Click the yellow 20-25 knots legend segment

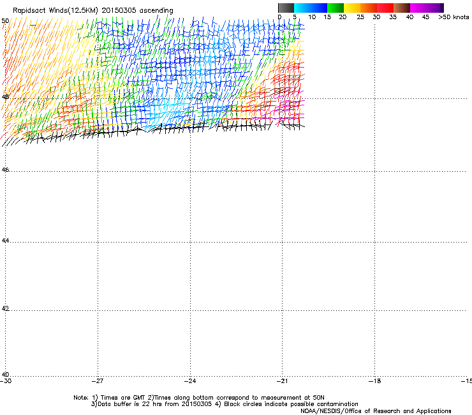tap(352, 8)
